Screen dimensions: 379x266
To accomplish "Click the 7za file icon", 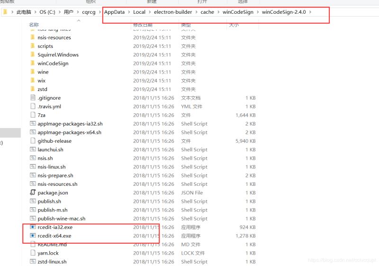I will (x=33, y=115).
